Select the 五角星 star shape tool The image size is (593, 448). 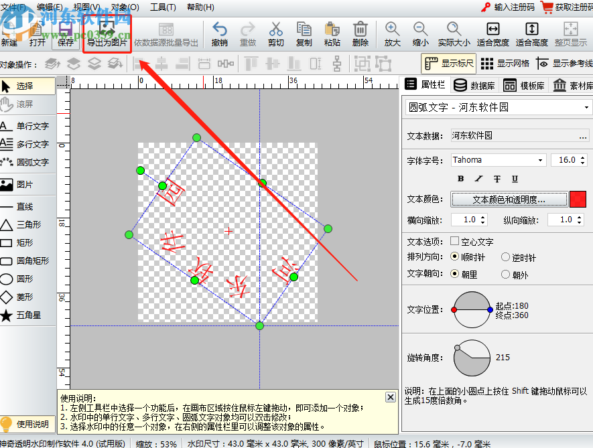[x=25, y=315]
